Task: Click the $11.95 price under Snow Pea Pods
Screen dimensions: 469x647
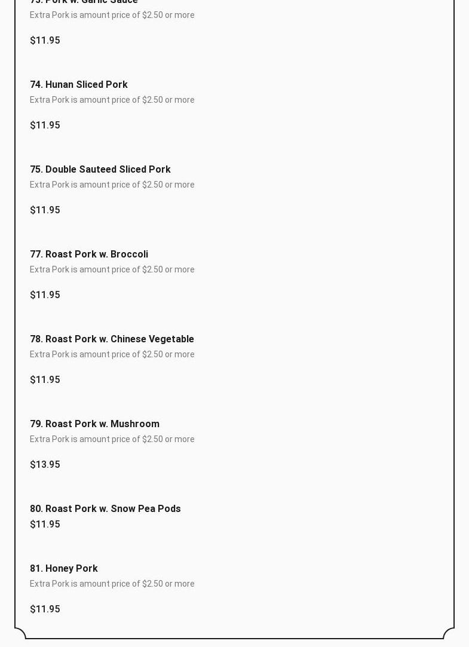Action: (45, 525)
